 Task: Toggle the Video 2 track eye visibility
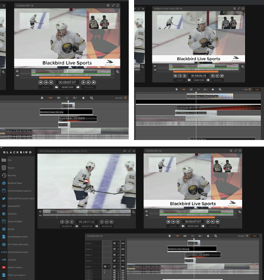coord(114,261)
